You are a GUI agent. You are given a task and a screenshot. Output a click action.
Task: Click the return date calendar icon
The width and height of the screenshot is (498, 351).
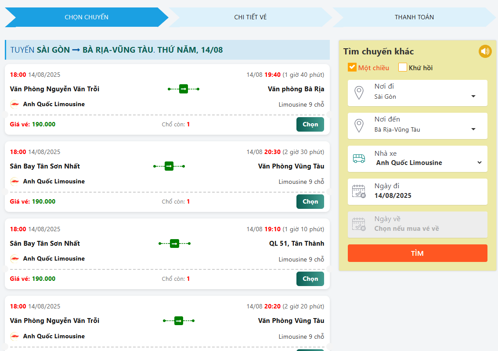pos(359,224)
